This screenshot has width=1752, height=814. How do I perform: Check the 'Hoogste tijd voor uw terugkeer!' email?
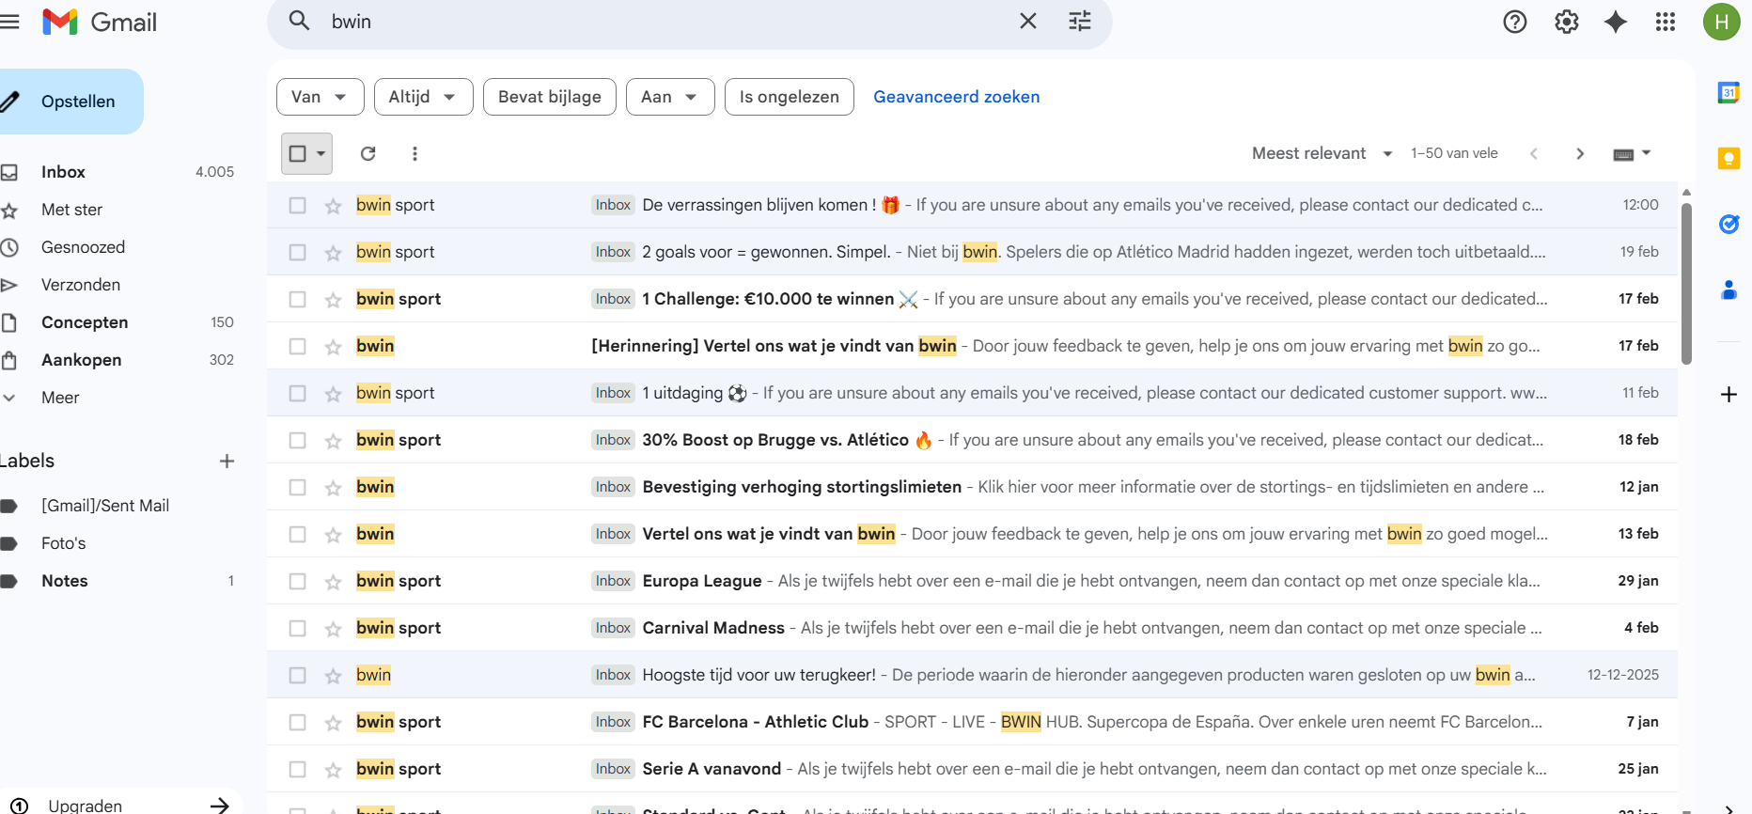(x=298, y=675)
